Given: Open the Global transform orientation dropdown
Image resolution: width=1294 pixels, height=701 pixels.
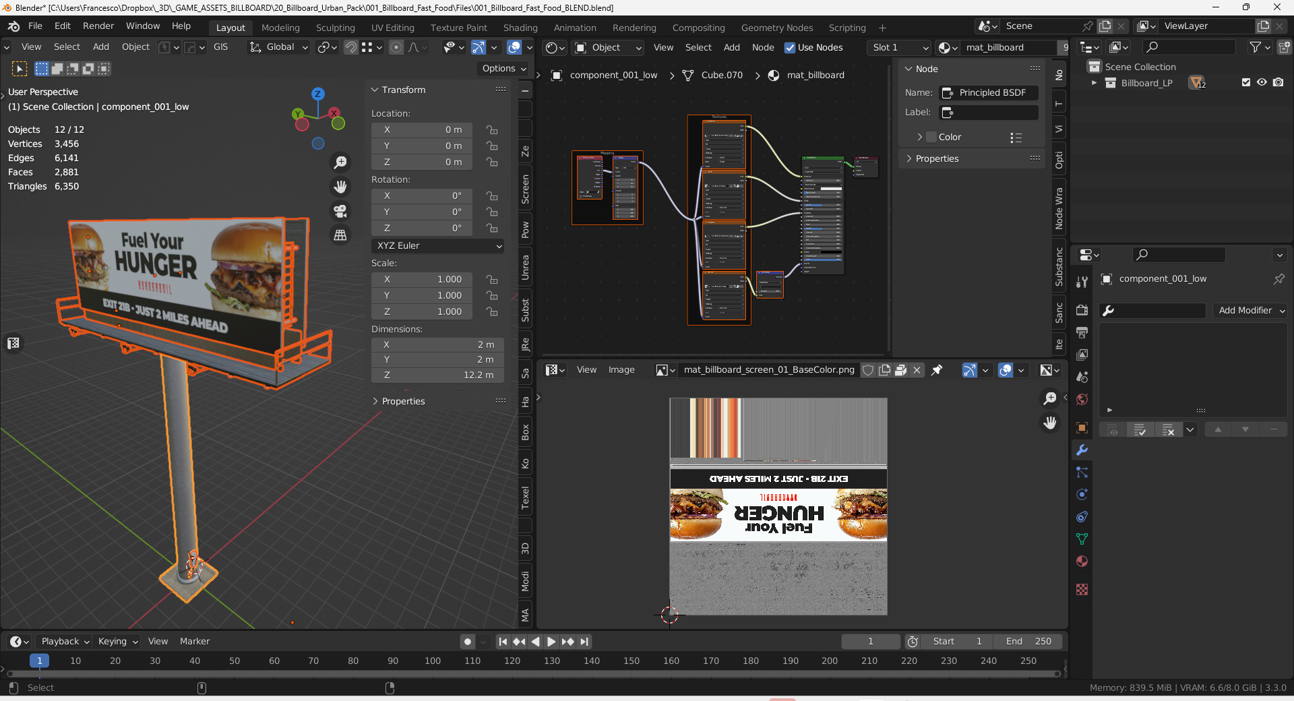Looking at the screenshot, I should (279, 47).
